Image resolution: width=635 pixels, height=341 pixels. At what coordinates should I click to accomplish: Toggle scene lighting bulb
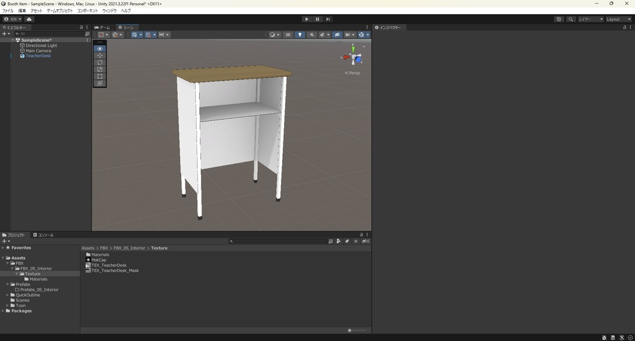300,35
